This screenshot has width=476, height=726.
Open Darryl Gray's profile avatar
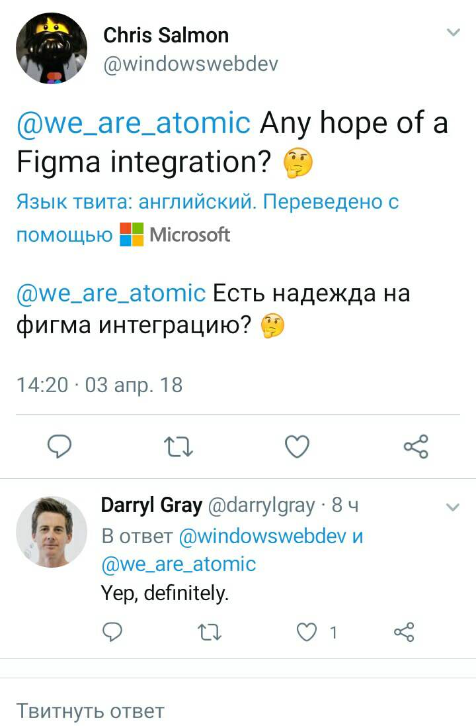pos(52,532)
